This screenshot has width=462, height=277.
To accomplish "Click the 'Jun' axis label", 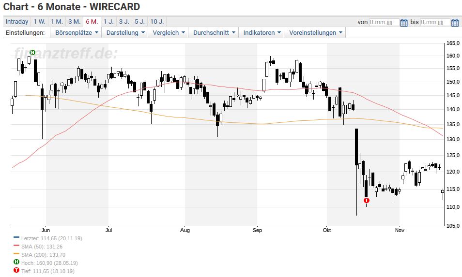I will [46, 230].
